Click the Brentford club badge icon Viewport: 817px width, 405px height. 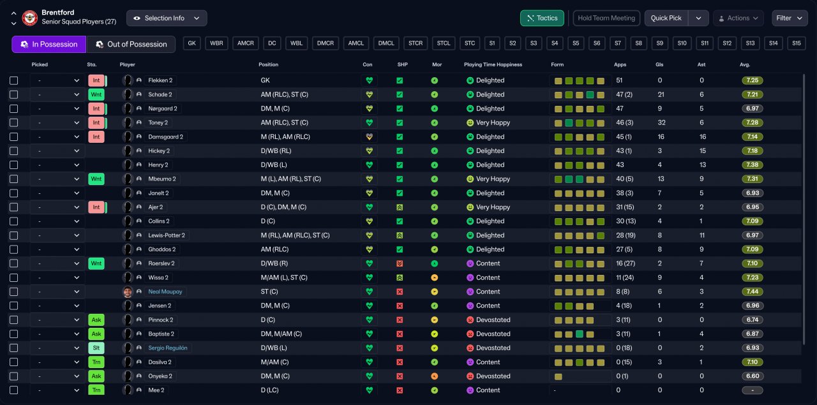pyautogui.click(x=30, y=18)
